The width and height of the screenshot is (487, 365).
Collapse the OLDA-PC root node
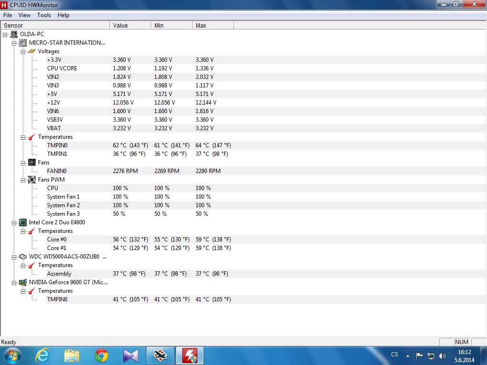[x=5, y=34]
